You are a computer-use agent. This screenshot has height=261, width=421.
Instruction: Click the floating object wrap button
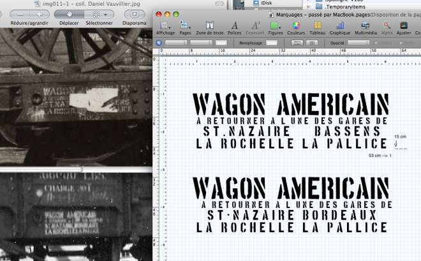click(x=312, y=43)
